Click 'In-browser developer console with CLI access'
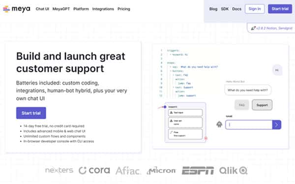 coord(59,141)
